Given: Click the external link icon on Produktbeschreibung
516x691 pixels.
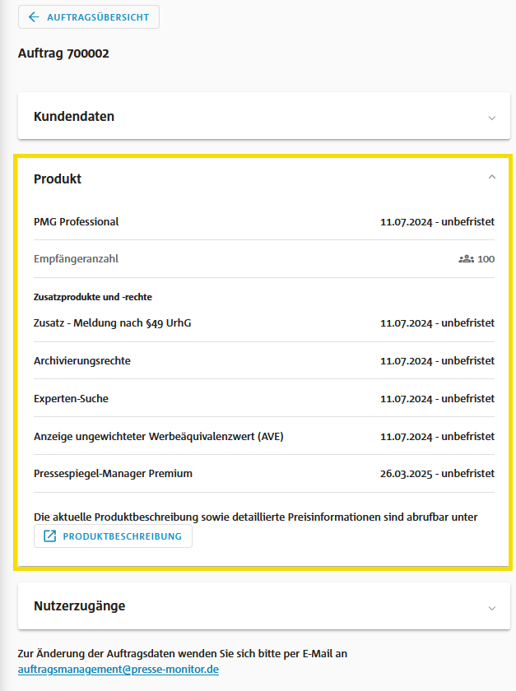Looking at the screenshot, I should click(49, 536).
